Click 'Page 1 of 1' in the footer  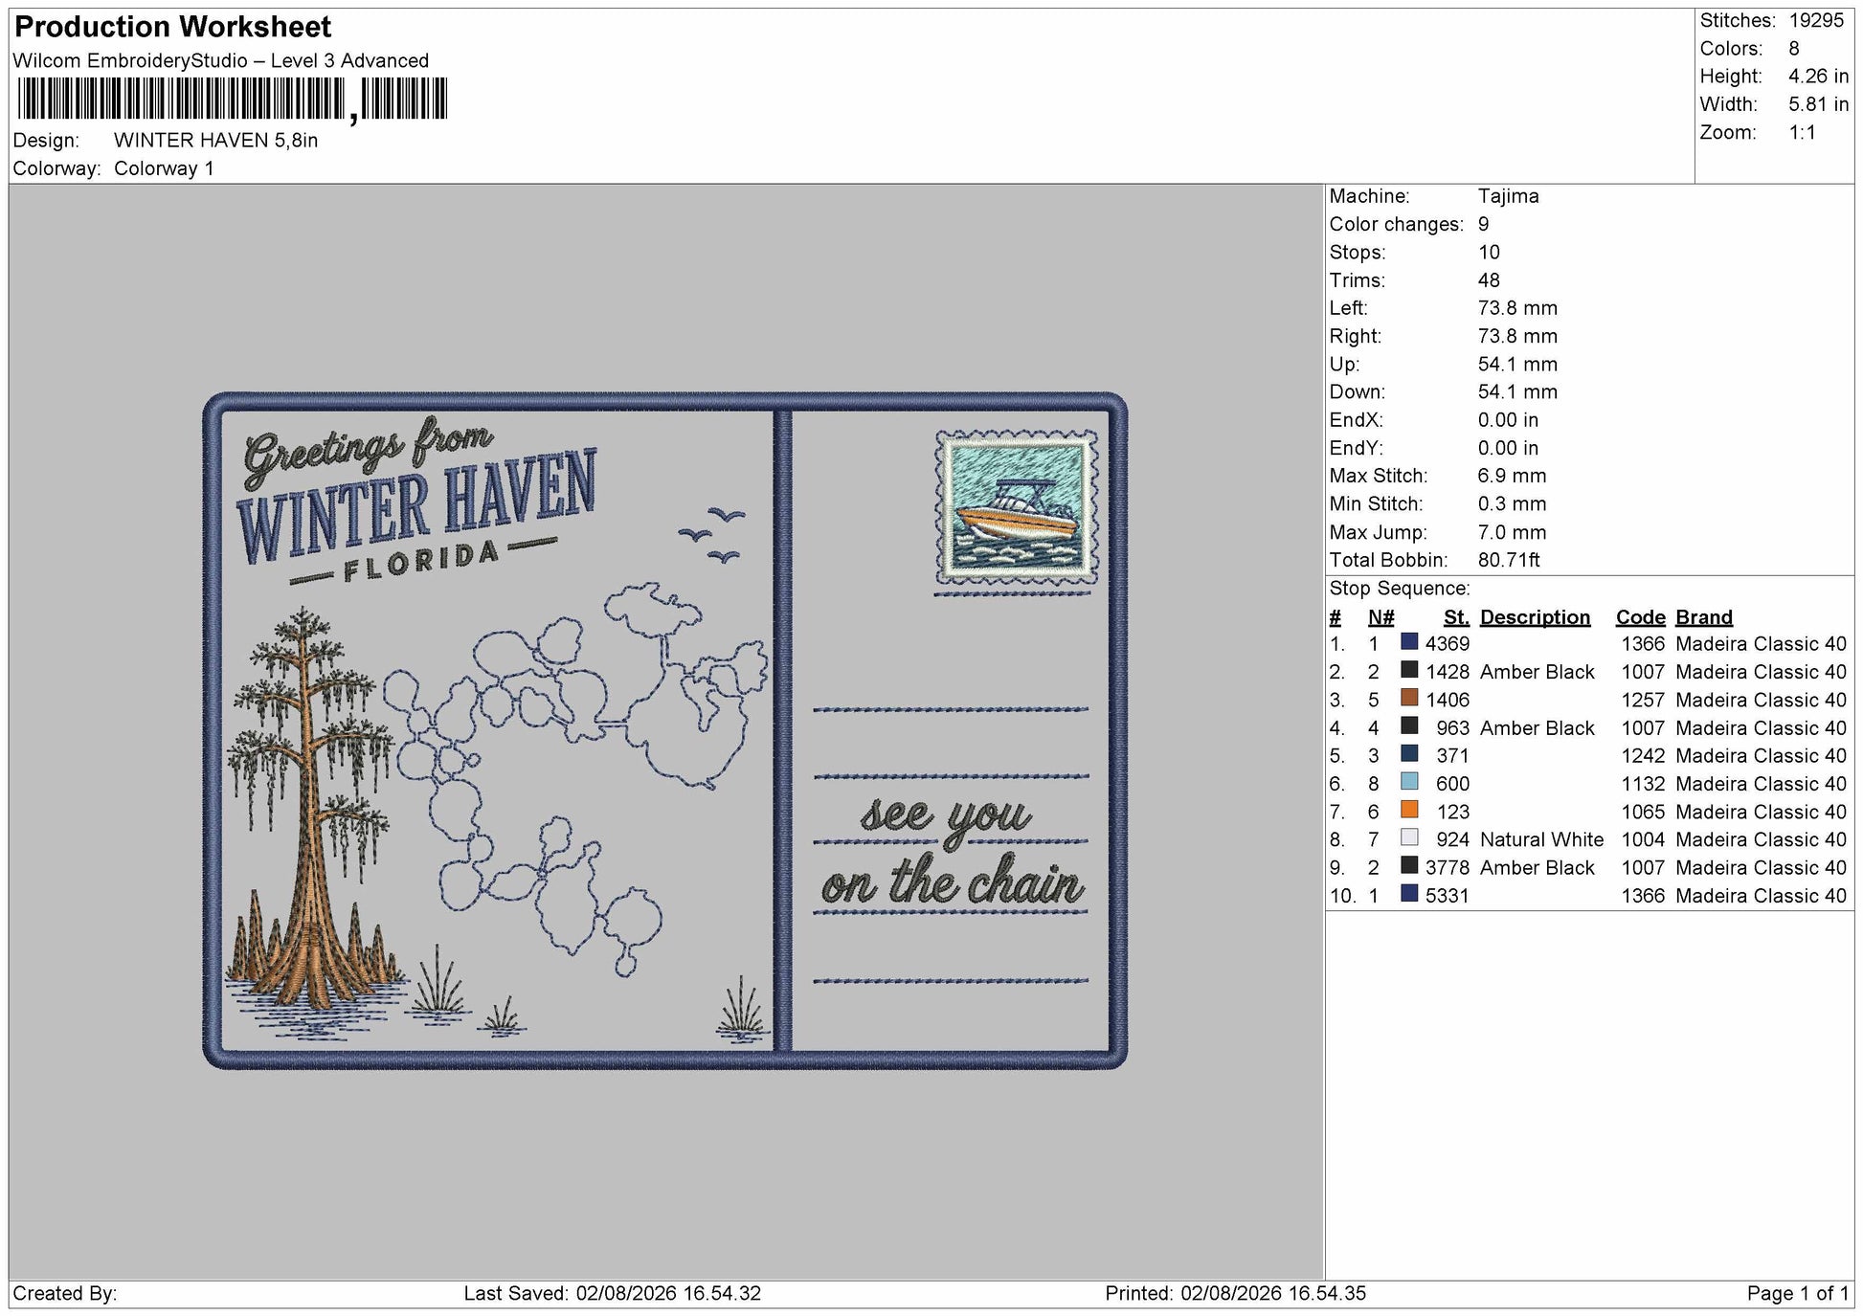click(x=1797, y=1293)
